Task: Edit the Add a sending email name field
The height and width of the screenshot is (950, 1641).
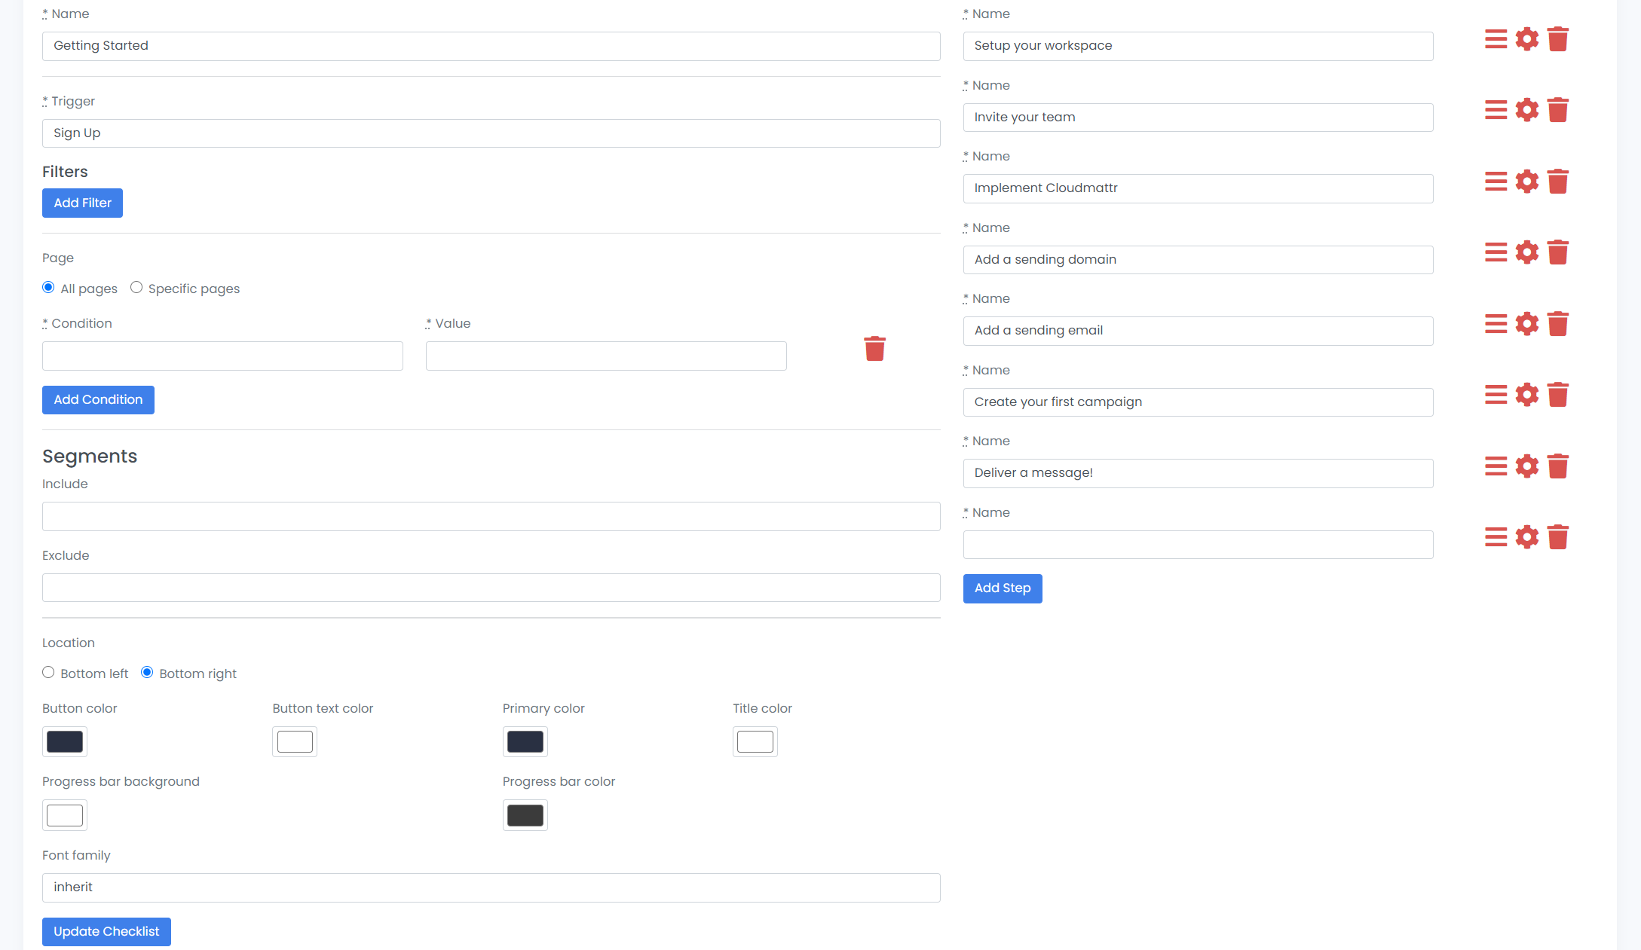Action: point(1198,331)
